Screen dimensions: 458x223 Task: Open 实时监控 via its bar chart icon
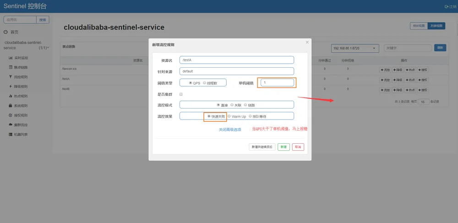[11, 58]
